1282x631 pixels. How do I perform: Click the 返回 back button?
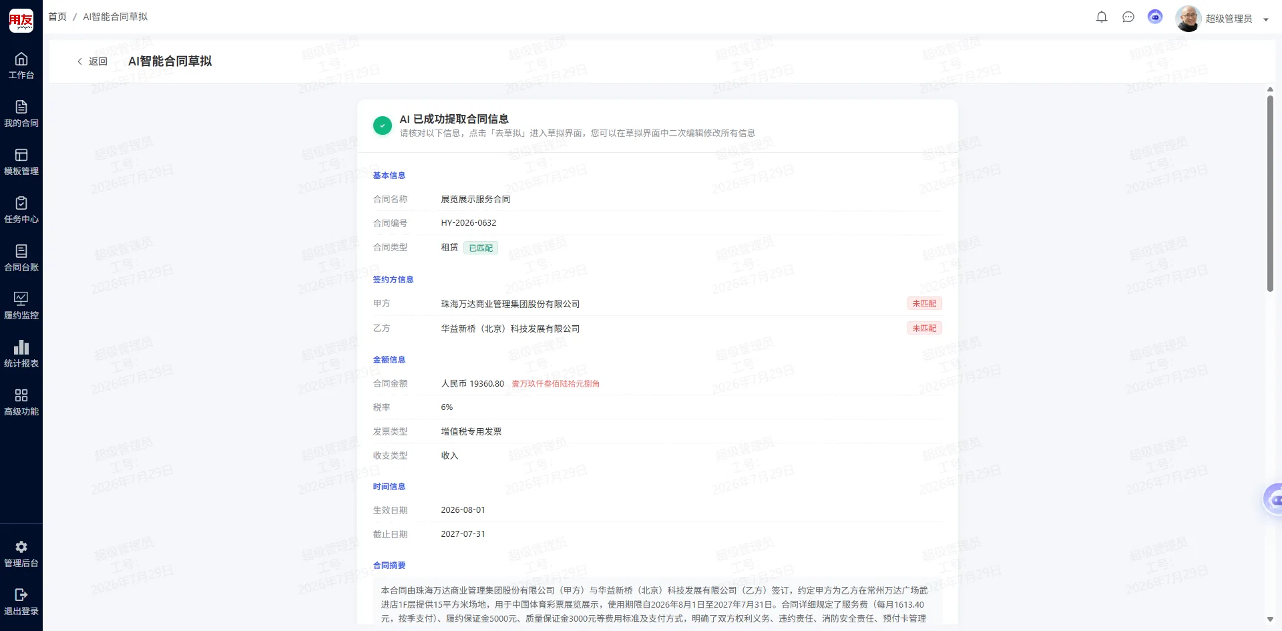click(91, 61)
